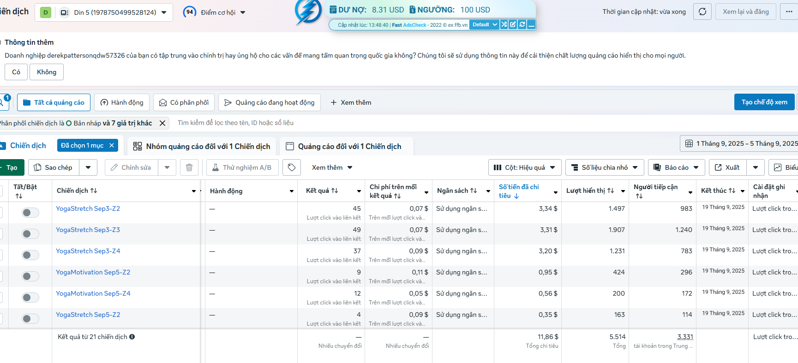
Task: Sort by Kết thúc column arrows
Action: pyautogui.click(x=732, y=190)
